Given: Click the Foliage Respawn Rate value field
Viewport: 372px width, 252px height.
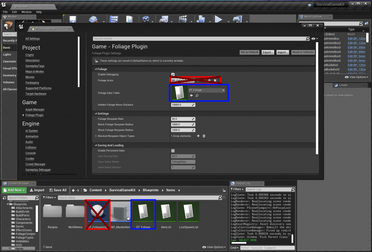Looking at the screenshot, I should tap(183, 119).
